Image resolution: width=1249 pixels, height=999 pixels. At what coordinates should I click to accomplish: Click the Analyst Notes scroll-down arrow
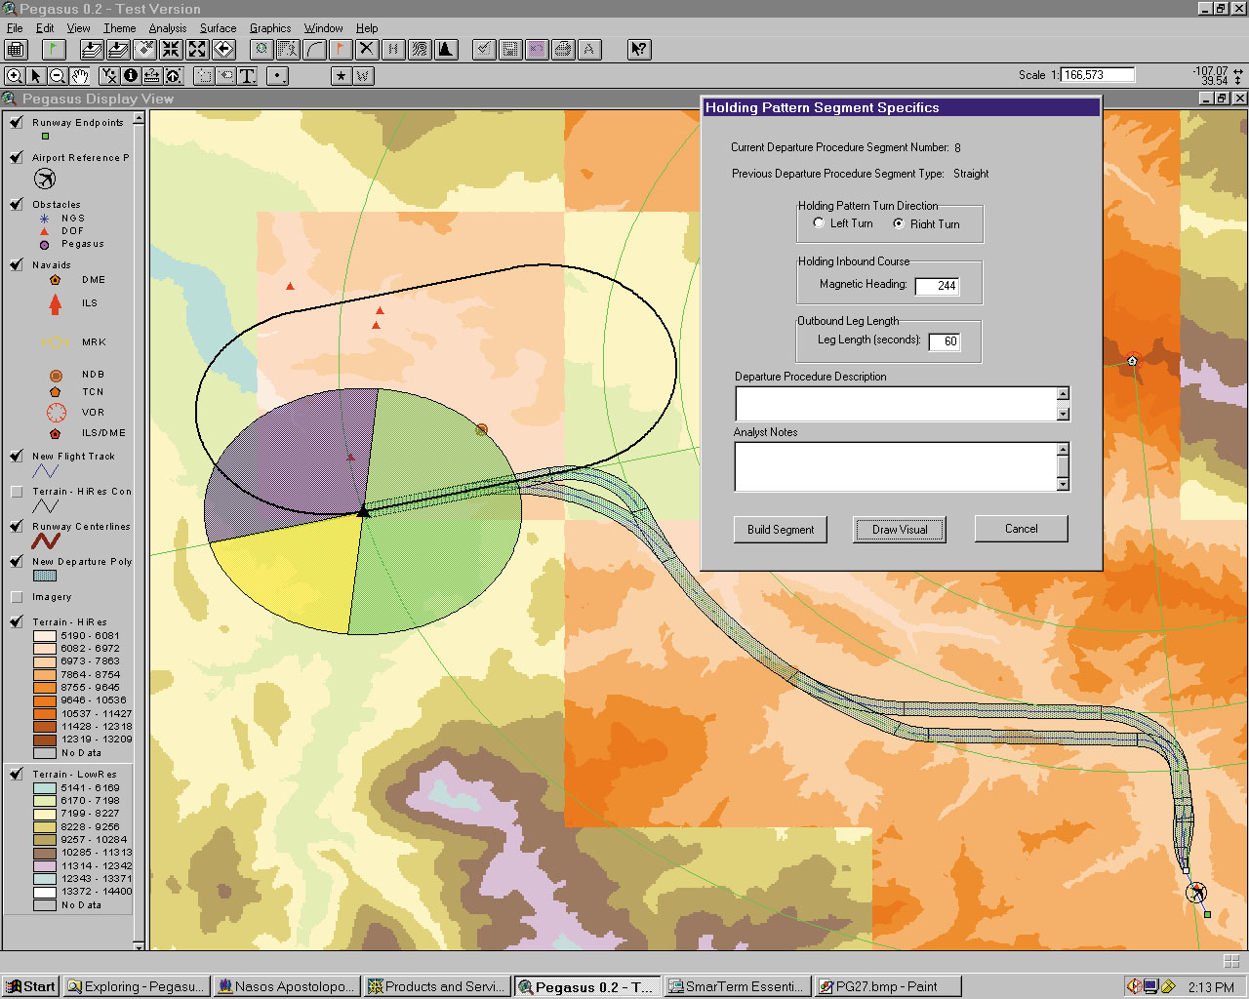point(1063,484)
